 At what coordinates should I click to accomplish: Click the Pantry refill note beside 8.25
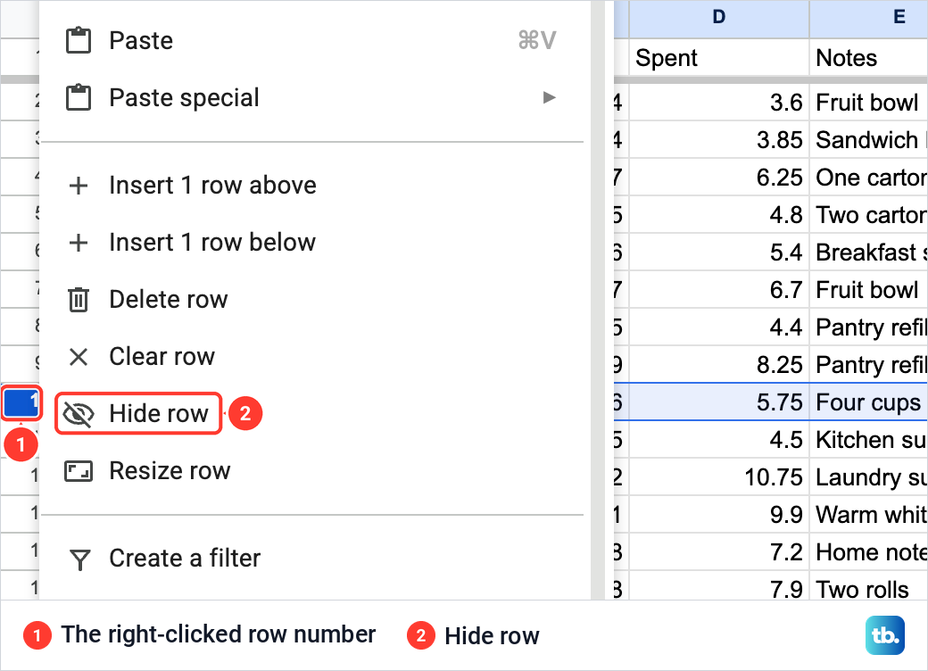(868, 364)
